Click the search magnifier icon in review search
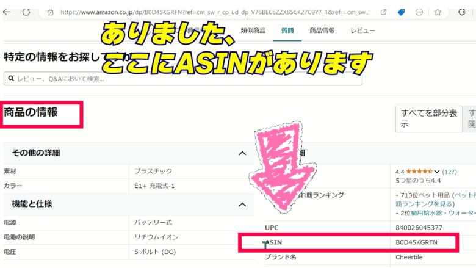 11,78
